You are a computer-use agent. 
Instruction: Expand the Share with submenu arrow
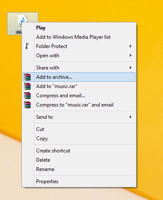(131, 68)
